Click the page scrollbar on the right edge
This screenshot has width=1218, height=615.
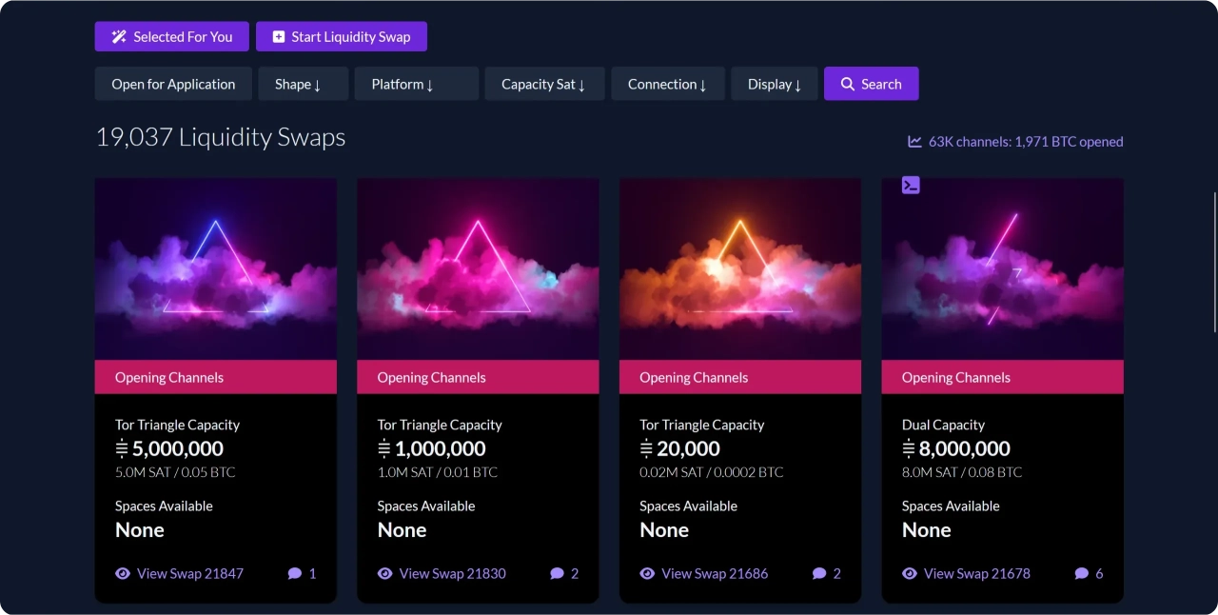click(1213, 262)
